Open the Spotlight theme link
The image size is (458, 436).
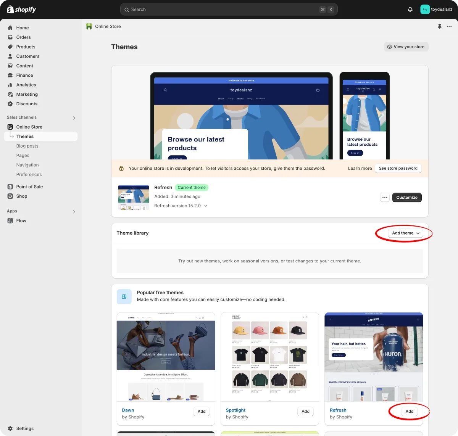(235, 410)
